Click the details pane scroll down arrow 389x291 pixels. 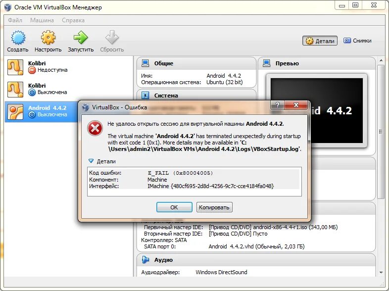[381, 273]
